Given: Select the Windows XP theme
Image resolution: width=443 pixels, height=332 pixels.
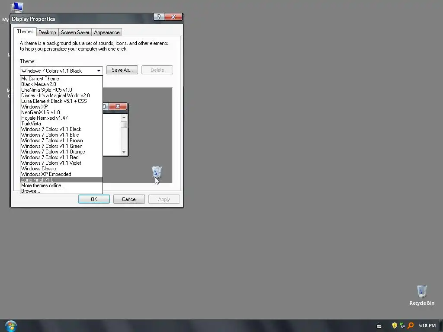Looking at the screenshot, I should tap(61, 107).
